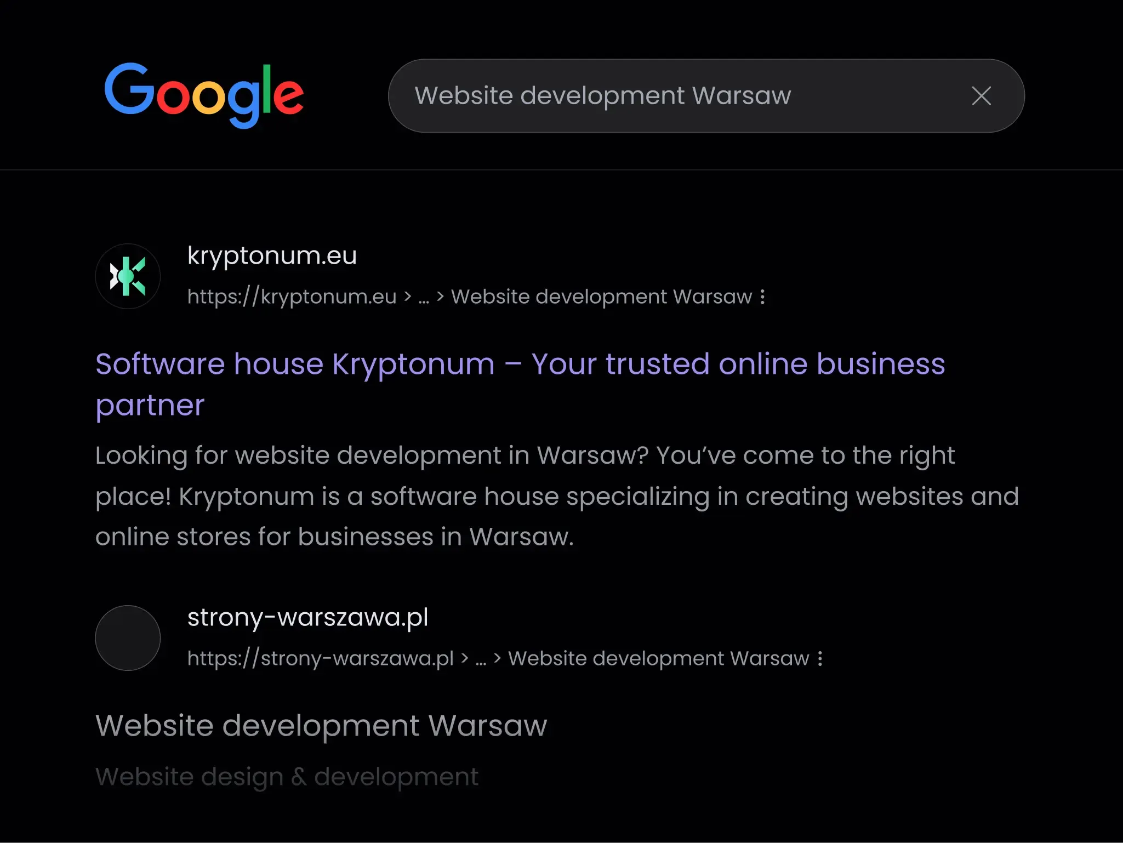The height and width of the screenshot is (843, 1123).
Task: Click the Kryptonum favicon icon
Action: point(128,276)
